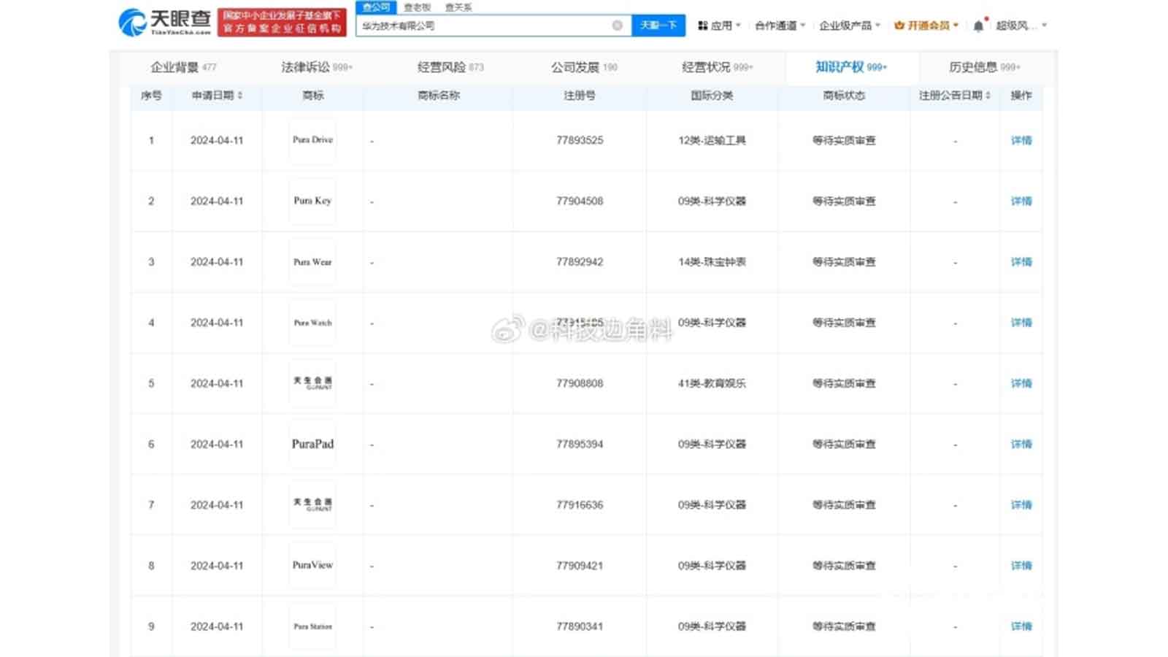Viewport: 1168px width, 657px height.
Task: Open 详情 for registration 77895394
Action: 1021,444
